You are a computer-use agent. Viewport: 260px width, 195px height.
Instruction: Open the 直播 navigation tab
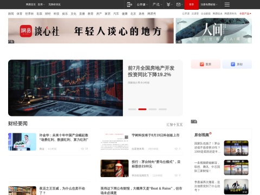click(x=82, y=14)
